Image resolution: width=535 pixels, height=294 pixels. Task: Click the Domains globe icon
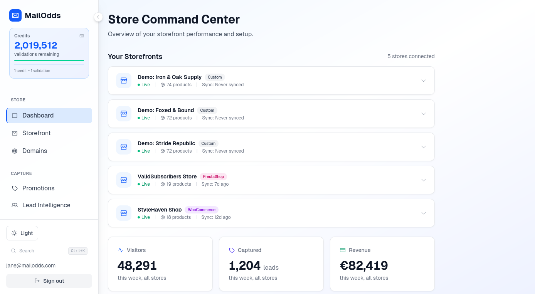coord(15,151)
